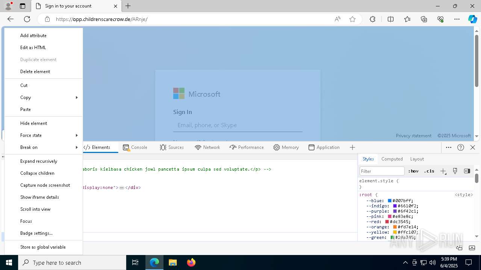481x270 pixels.
Task: Switch to the Console tab
Action: click(135, 147)
